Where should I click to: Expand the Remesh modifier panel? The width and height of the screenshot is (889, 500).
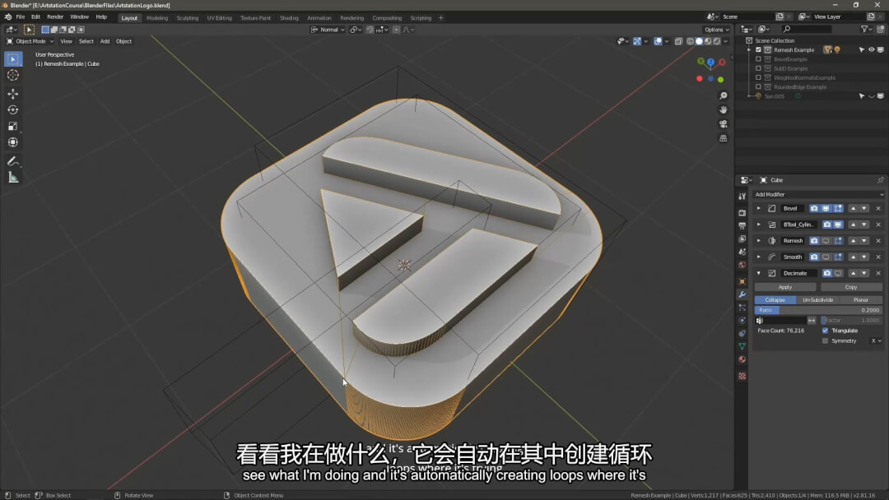[x=759, y=241]
